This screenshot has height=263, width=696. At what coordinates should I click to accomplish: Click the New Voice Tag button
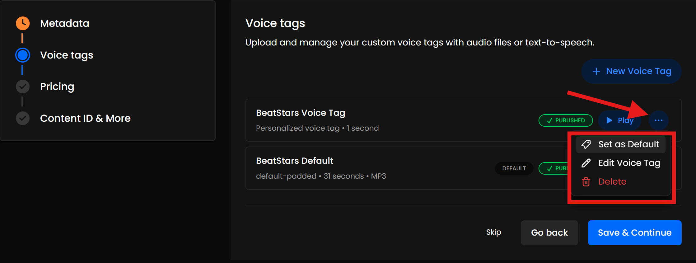coord(631,71)
